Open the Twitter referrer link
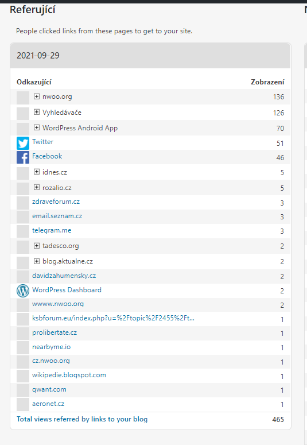The image size is (307, 445). [x=42, y=142]
